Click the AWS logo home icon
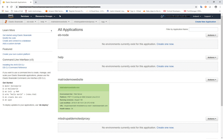 coord(11,16)
